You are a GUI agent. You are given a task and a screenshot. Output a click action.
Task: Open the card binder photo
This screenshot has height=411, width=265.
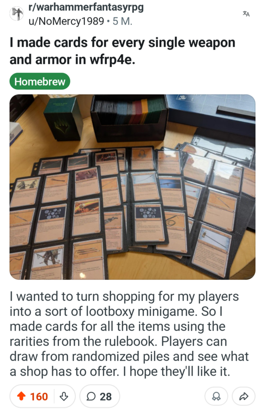pos(132,187)
